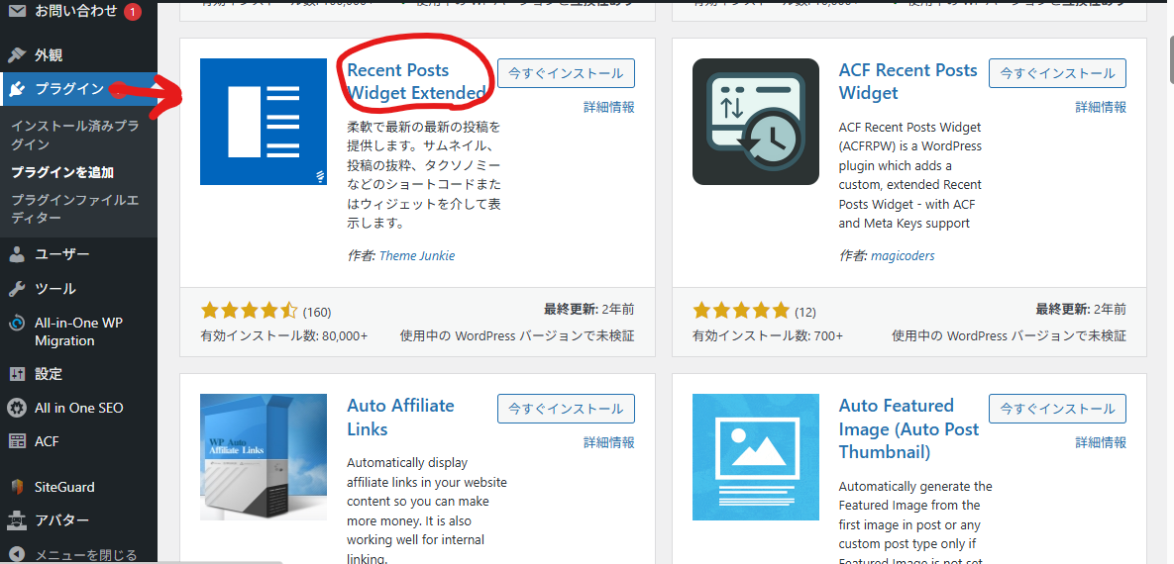1174x564 pixels.
Task: Click the Recent Posts Widget Extended star rating
Action: click(250, 311)
